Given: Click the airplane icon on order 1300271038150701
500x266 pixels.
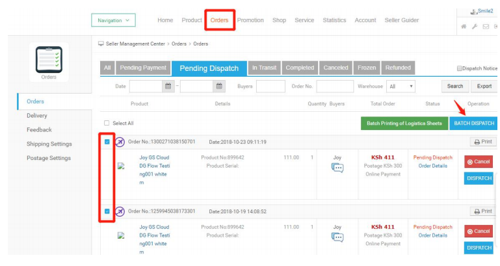Looking at the screenshot, I should click(x=120, y=142).
